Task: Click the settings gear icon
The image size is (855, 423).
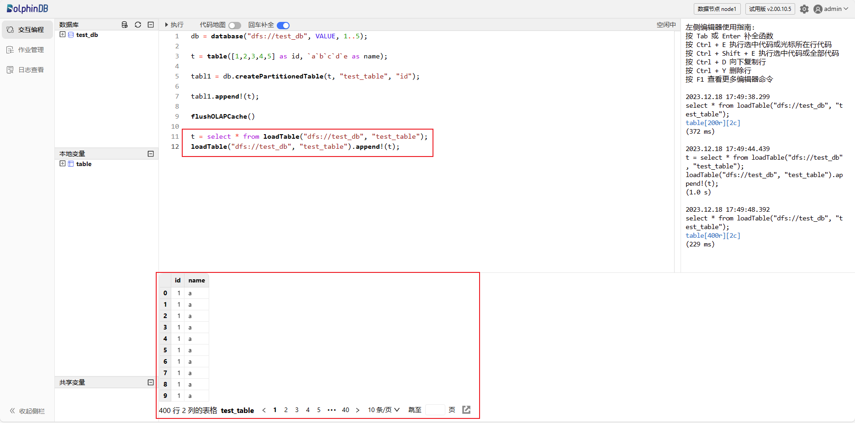Action: 804,9
